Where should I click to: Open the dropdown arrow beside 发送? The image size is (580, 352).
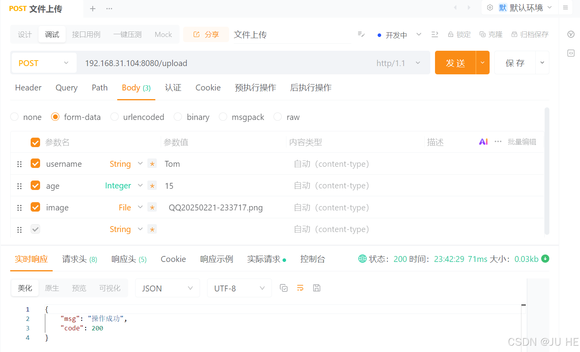pyautogui.click(x=483, y=63)
